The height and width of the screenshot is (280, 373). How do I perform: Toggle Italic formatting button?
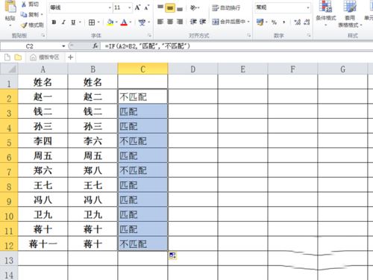[63, 22]
